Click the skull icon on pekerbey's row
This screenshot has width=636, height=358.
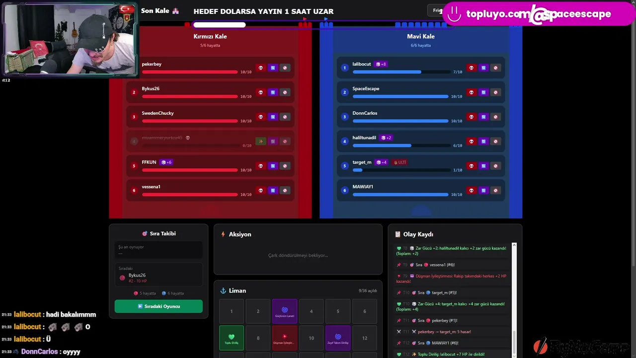pyautogui.click(x=260, y=68)
